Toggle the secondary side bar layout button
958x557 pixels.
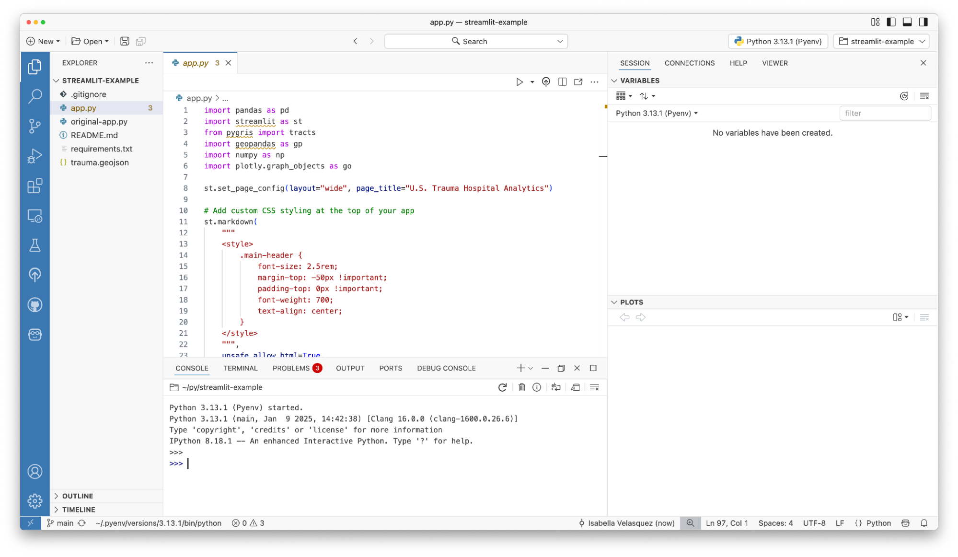(923, 22)
